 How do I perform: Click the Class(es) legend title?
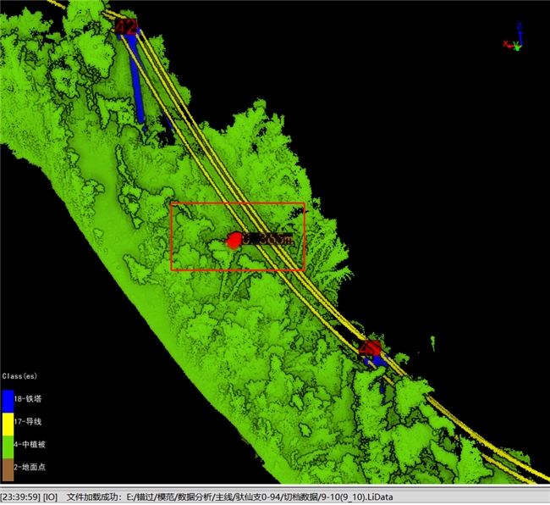tap(19, 375)
